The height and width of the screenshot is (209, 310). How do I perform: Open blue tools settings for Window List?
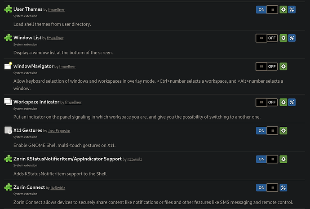[292, 38]
